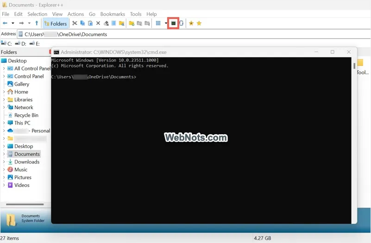Click the Cut scissors icon
This screenshot has height=243, width=371.
tap(74, 23)
